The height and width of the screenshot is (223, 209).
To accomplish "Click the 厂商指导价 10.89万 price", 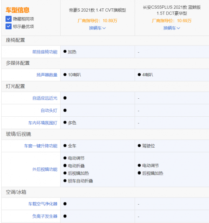I will coord(97,21).
